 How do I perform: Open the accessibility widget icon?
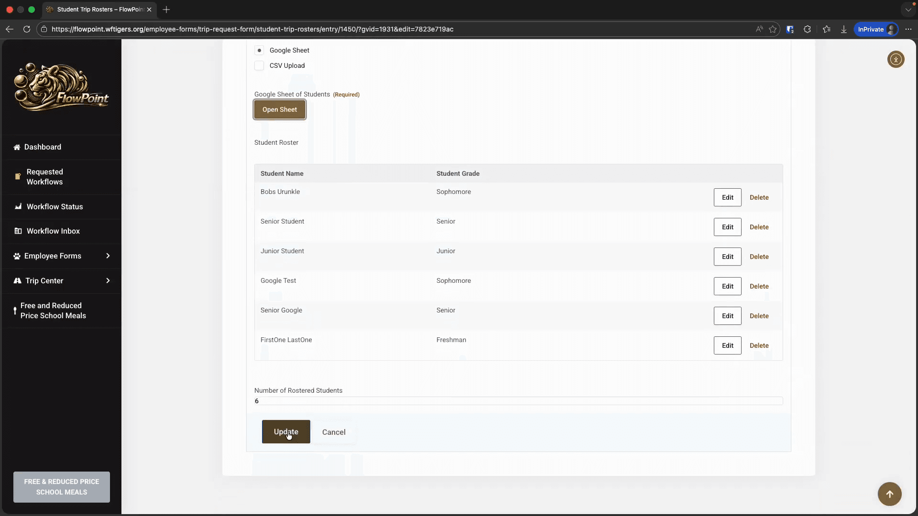[896, 59]
